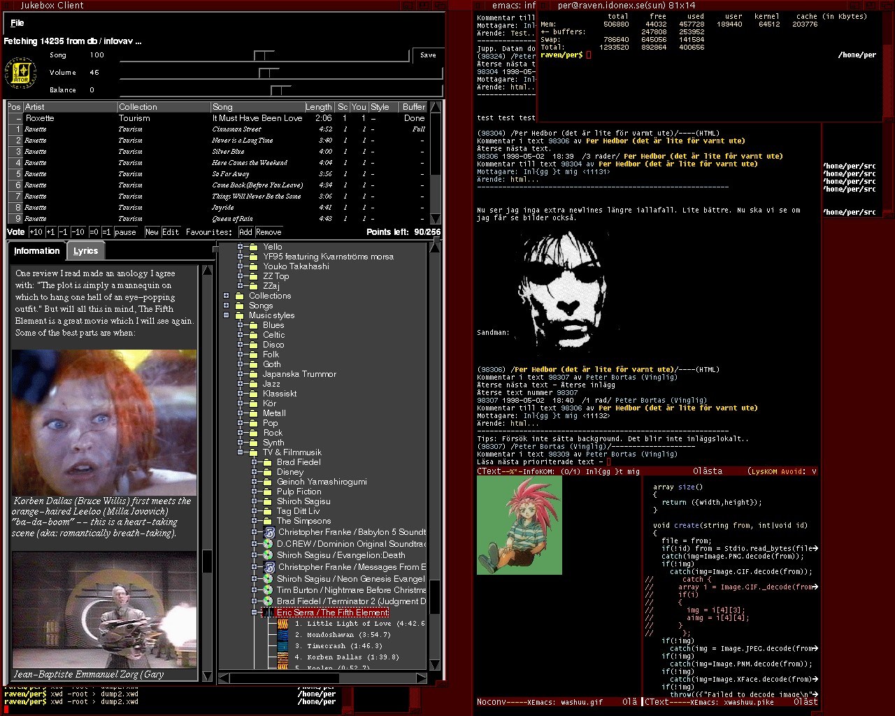The width and height of the screenshot is (895, 716).
Task: Click the Collections folder icon
Action: [x=240, y=296]
